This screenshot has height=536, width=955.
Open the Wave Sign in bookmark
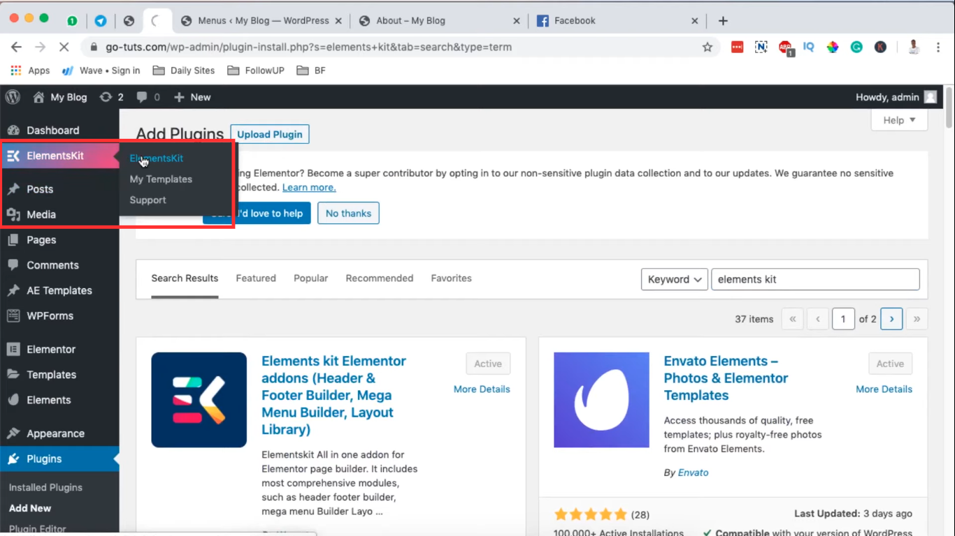click(101, 70)
